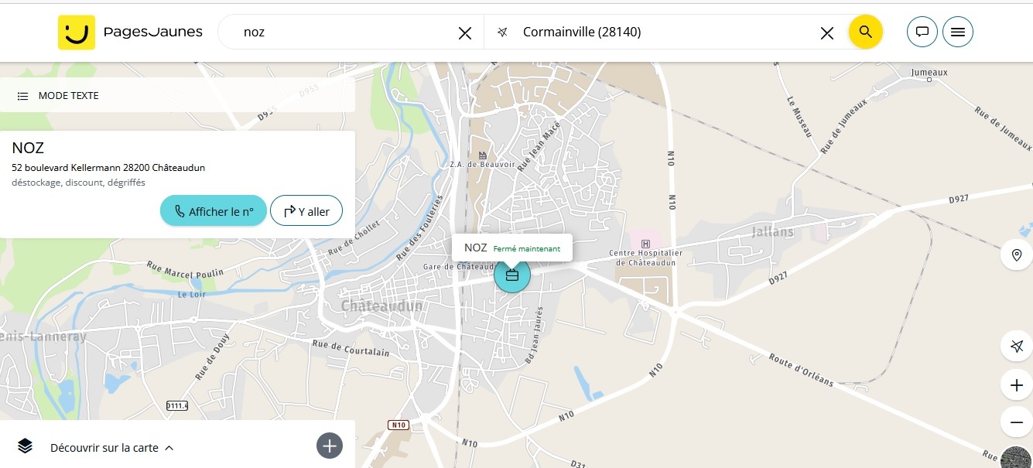Open the chat messages icon
Screen dimensions: 1033x468
point(922,32)
